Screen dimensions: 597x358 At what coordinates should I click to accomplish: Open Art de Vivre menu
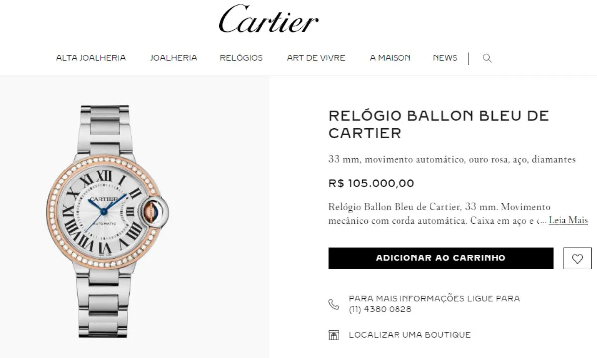316,58
